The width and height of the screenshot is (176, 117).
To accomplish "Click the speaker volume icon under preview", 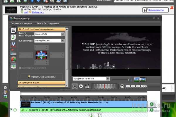I will pyautogui.click(x=130, y=80).
